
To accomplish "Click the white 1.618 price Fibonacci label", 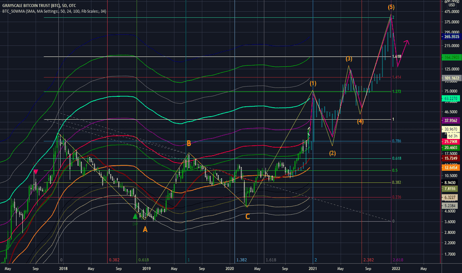I will [397, 57].
